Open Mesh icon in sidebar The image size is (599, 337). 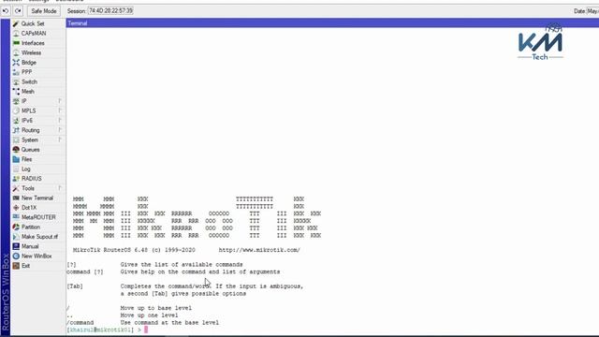pos(16,92)
